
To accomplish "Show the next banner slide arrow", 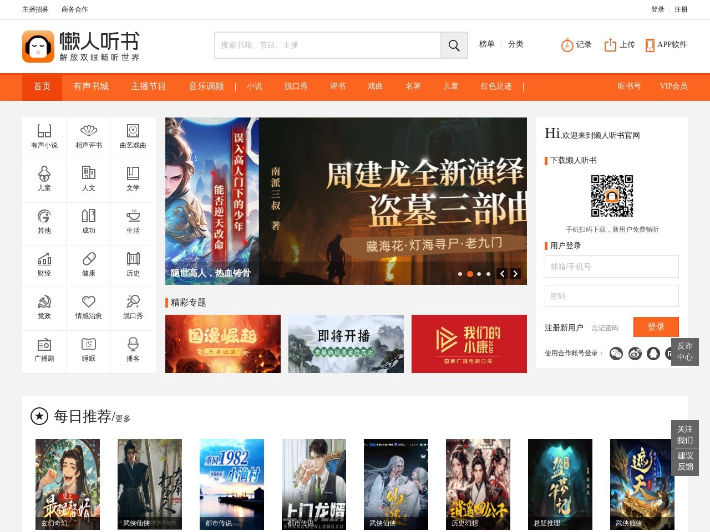I will 515,274.
